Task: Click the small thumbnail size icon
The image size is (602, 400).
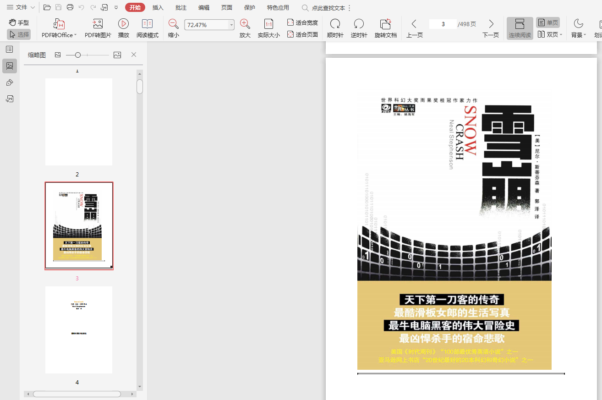Action: (x=58, y=55)
